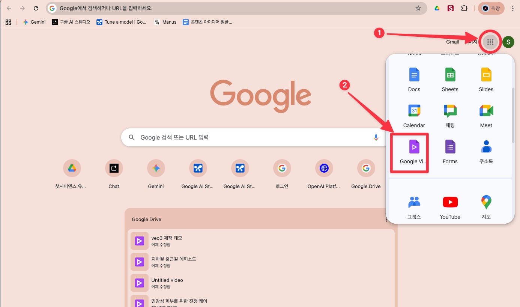
Task: Open the 로그인 shortcut tile
Action: tap(282, 175)
